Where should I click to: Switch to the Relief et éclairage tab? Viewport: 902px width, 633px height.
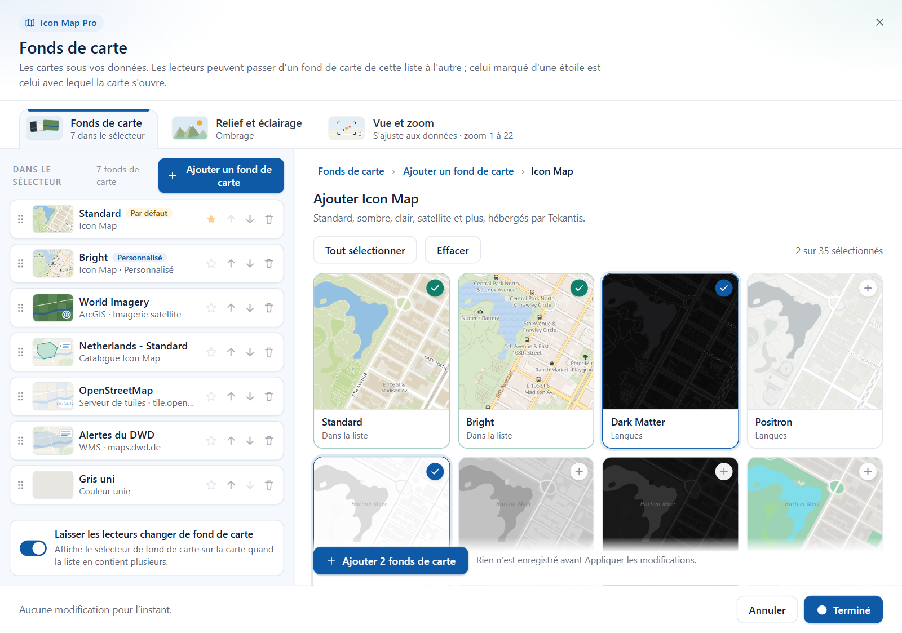(x=237, y=129)
